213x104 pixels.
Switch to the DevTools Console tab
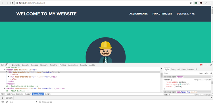point(25,65)
